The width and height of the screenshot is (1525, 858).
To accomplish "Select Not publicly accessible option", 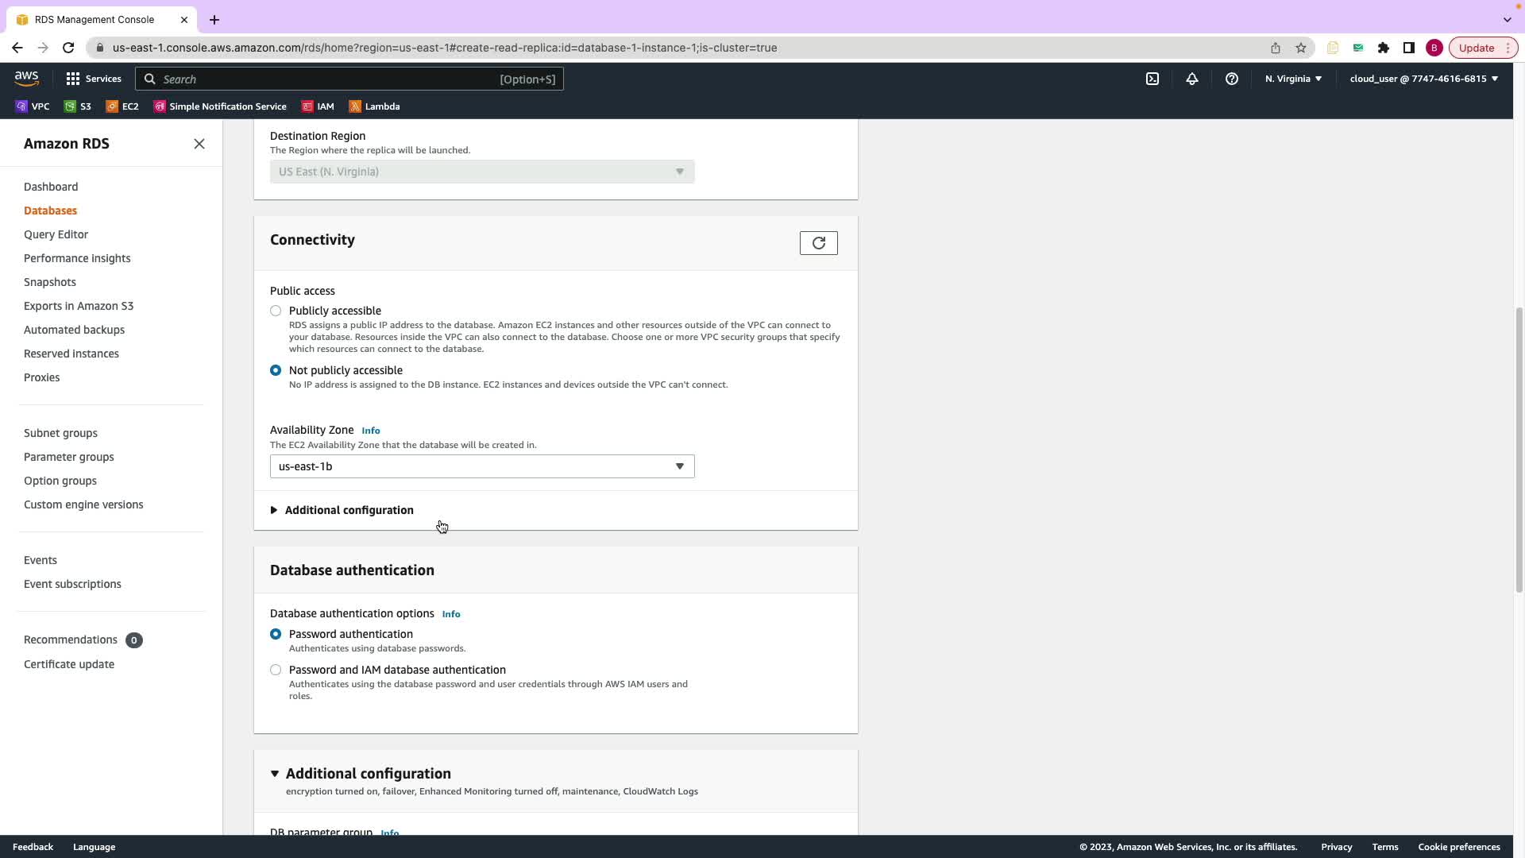I will click(x=276, y=370).
